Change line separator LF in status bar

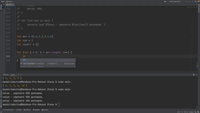pyautogui.click(x=182, y=112)
